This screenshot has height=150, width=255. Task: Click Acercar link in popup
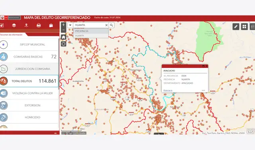click(168, 90)
